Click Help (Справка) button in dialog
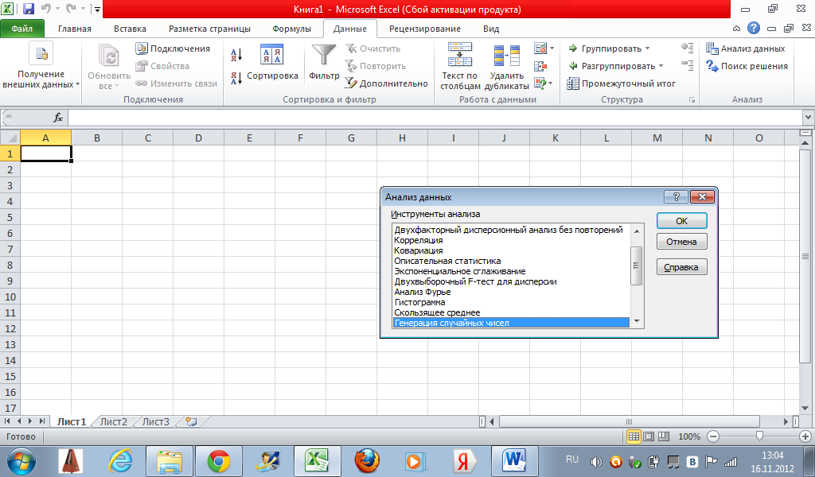This screenshot has width=815, height=477. pos(681,267)
